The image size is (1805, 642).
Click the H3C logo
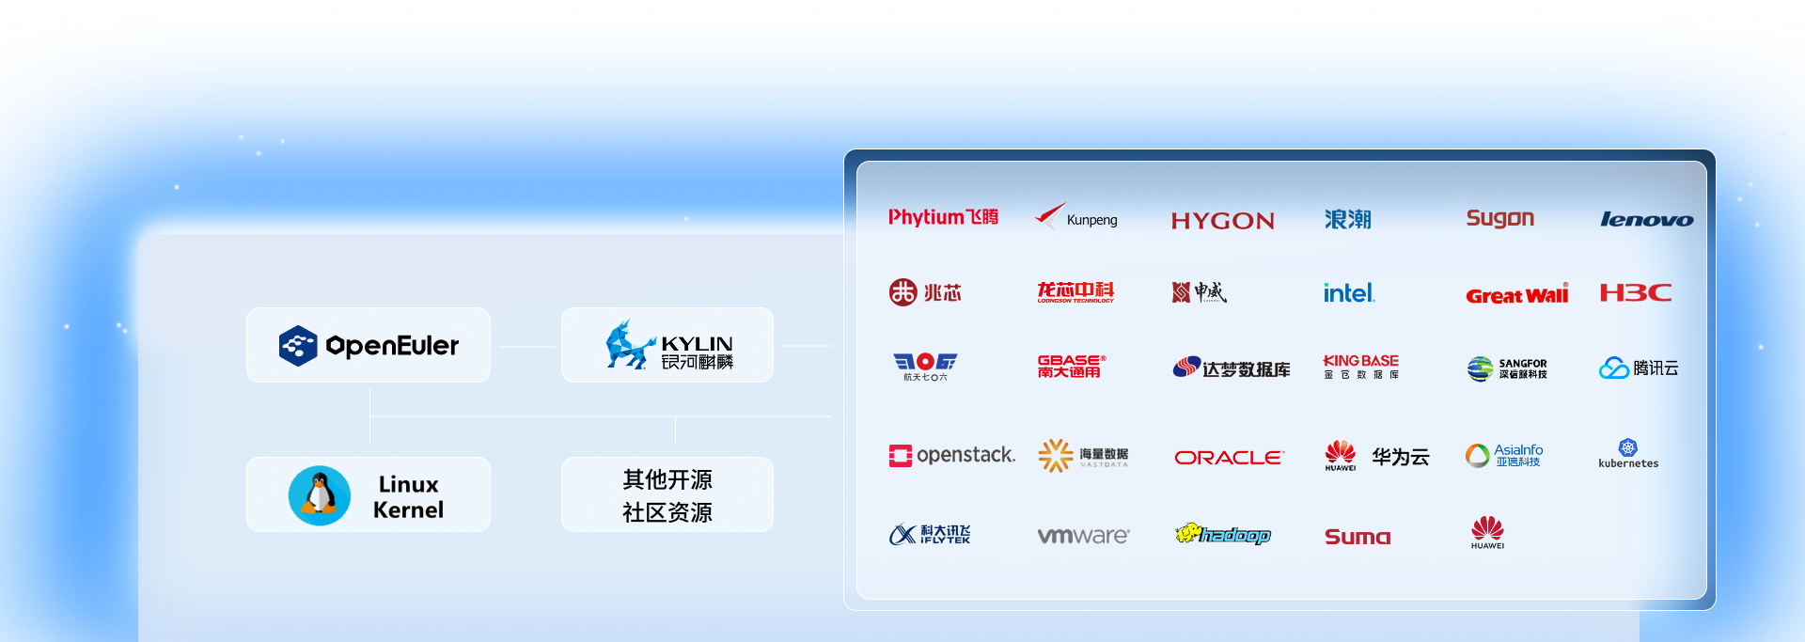pos(1636,292)
